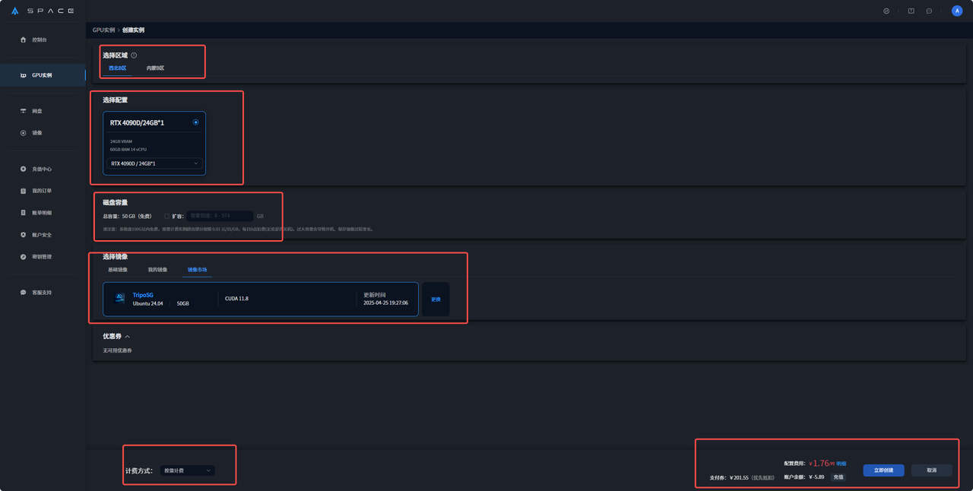
Task: Select the TripoSG image card
Action: click(x=261, y=299)
